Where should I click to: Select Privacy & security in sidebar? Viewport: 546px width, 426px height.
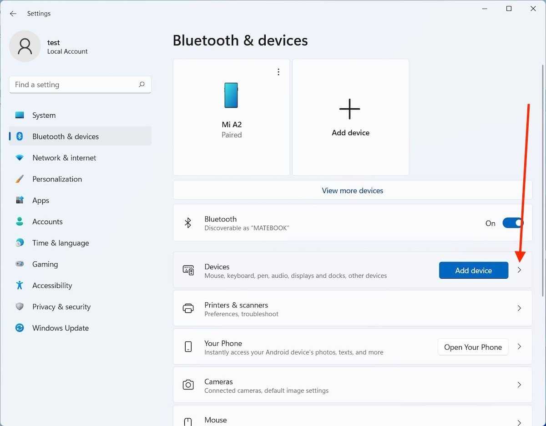coord(61,307)
